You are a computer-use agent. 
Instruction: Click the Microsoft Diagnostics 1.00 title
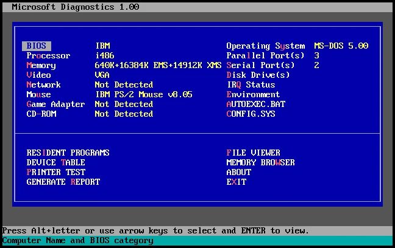pos(76,7)
